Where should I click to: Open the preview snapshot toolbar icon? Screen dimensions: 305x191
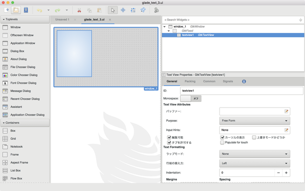tap(157, 10)
